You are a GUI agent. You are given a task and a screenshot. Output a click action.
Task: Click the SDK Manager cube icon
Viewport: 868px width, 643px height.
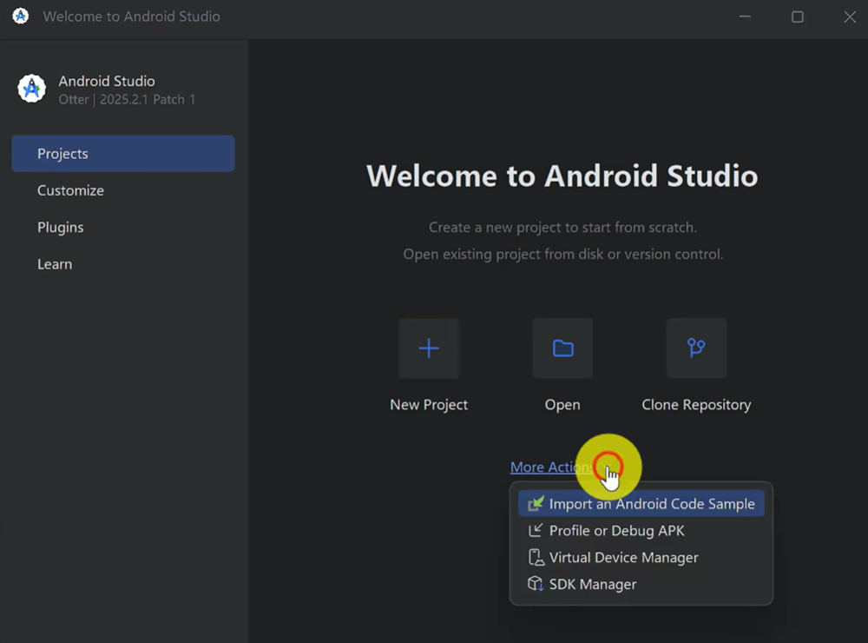point(536,585)
